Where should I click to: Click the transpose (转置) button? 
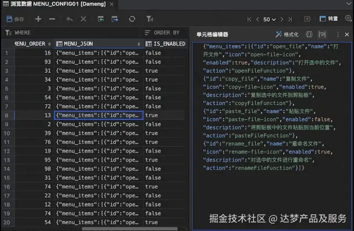(x=329, y=19)
